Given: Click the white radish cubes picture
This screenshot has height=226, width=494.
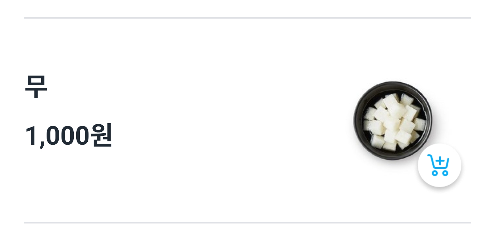Looking at the screenshot, I should pos(393,120).
